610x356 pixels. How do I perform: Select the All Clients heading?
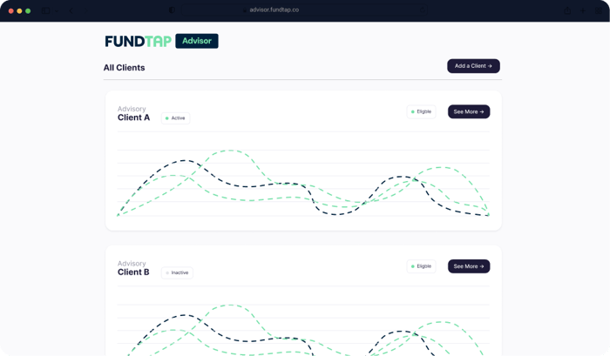tap(124, 68)
